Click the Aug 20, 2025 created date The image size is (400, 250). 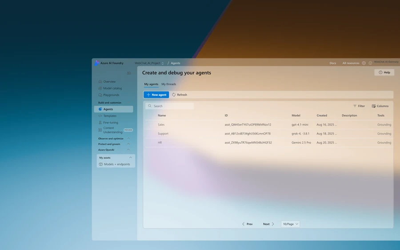(327, 143)
